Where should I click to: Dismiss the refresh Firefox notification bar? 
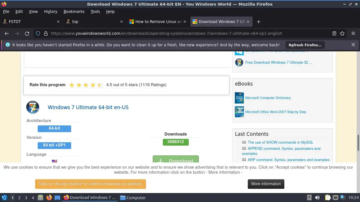point(353,45)
